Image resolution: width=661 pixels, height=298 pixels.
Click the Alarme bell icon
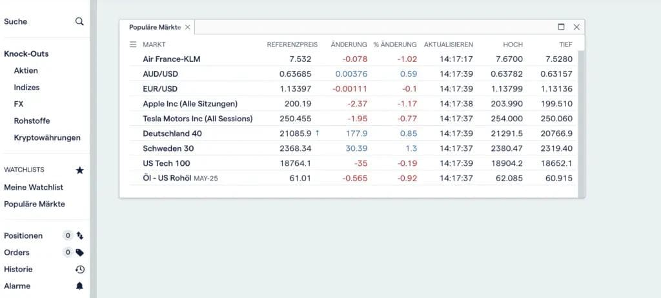80,286
